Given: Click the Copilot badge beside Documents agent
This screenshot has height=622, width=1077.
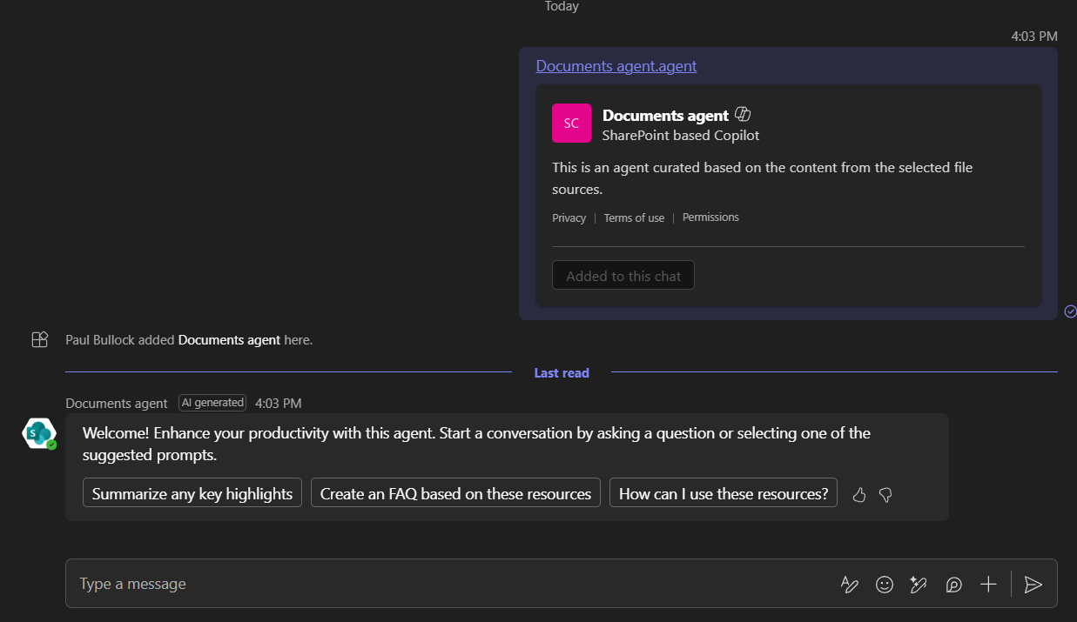Looking at the screenshot, I should pyautogui.click(x=743, y=113).
